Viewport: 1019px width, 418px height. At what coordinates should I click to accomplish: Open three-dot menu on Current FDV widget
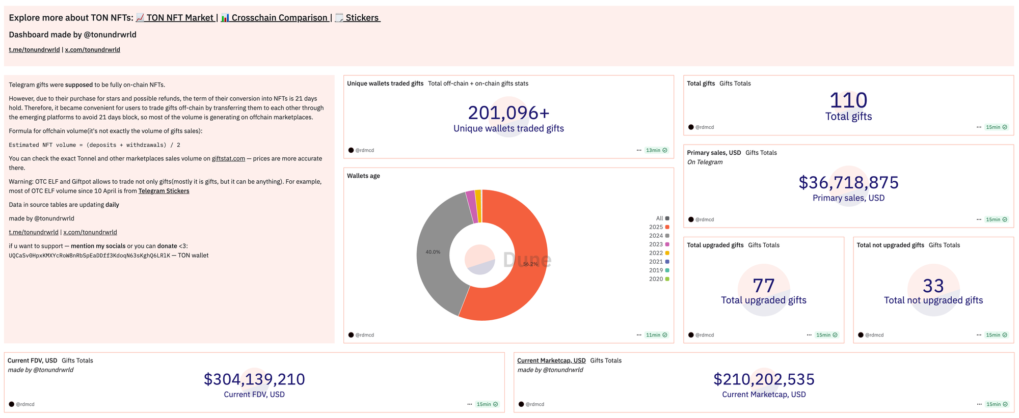[470, 404]
